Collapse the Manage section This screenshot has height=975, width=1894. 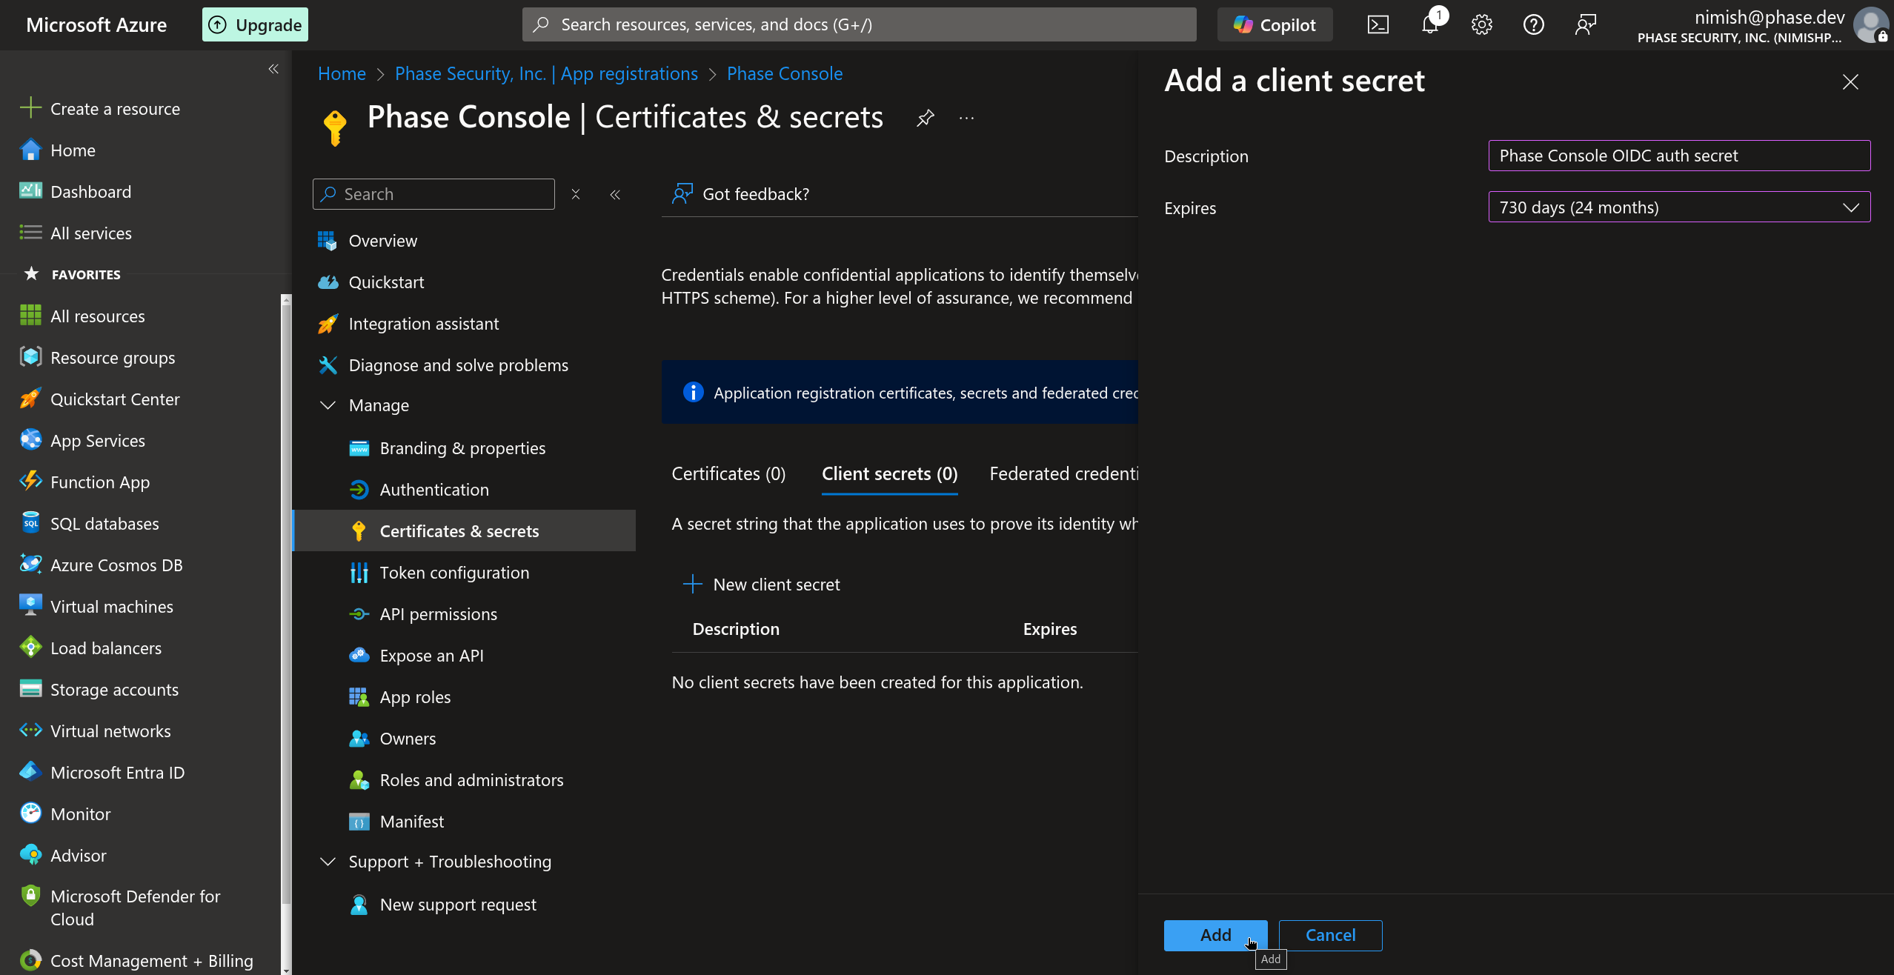(328, 405)
